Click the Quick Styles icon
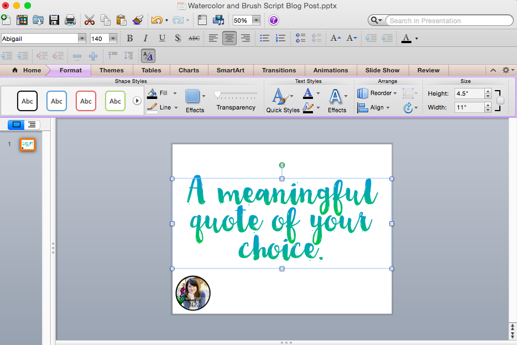Image resolution: width=517 pixels, height=345 pixels. coord(279,96)
